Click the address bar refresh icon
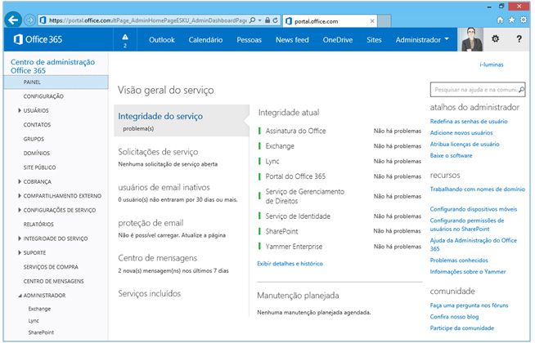 276,20
